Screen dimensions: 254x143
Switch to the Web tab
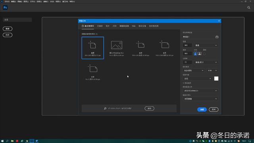pyautogui.click(x=133, y=26)
